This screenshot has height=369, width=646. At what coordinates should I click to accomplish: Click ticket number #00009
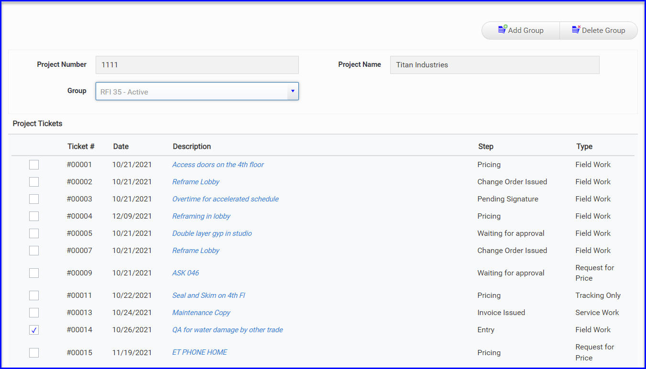(79, 273)
